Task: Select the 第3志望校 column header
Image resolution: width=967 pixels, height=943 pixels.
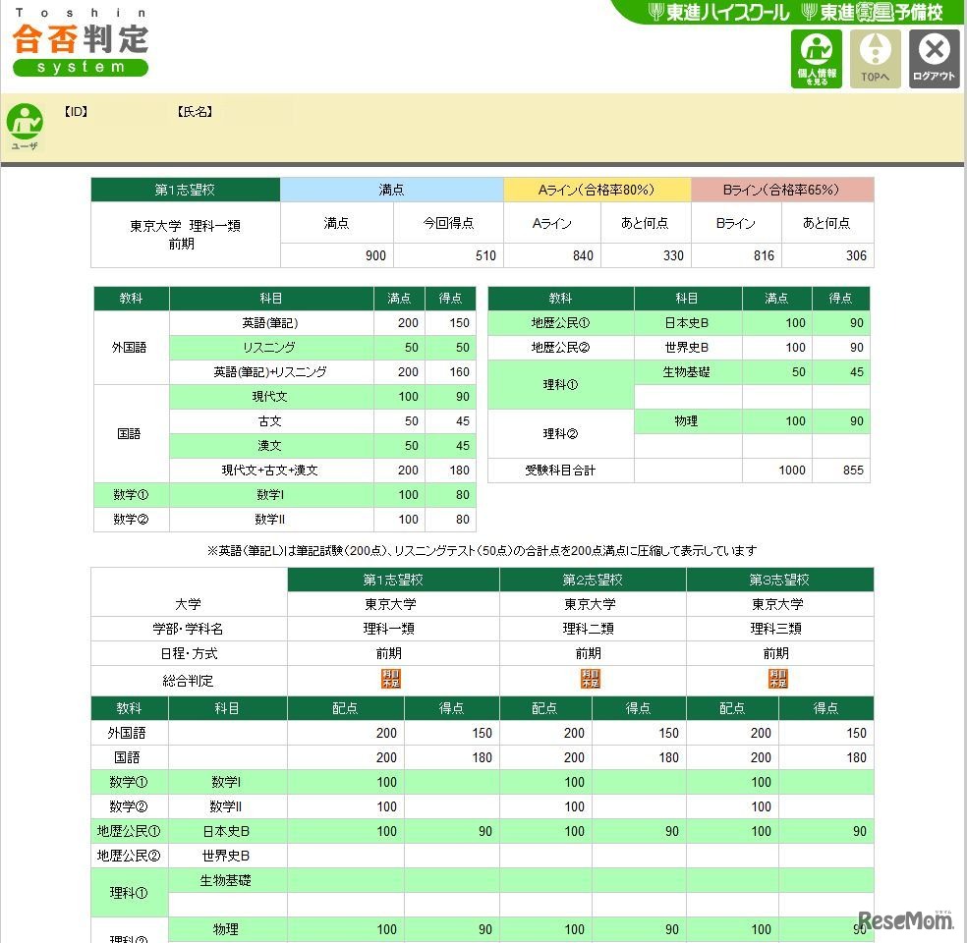Action: point(779,580)
